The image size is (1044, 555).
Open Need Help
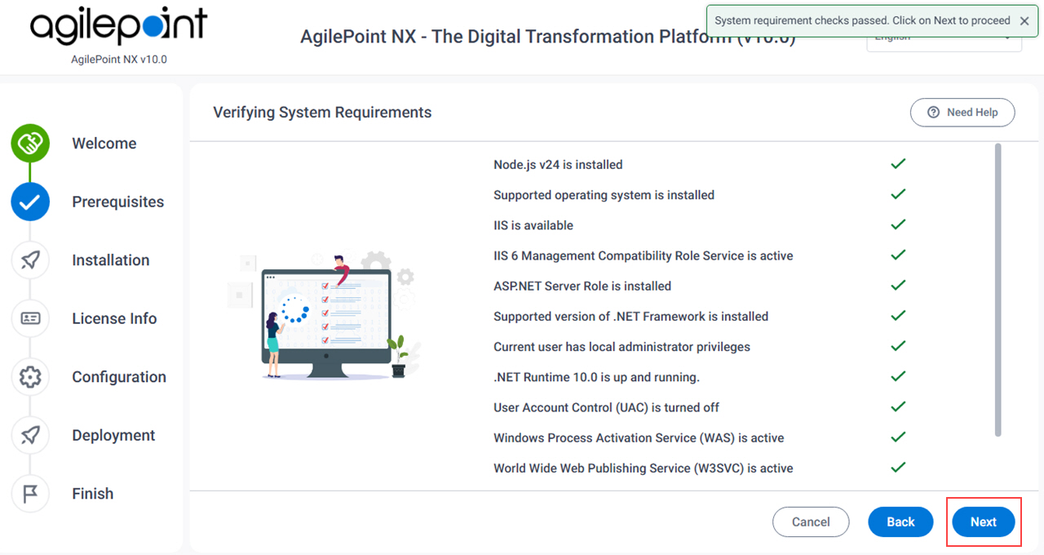point(962,113)
